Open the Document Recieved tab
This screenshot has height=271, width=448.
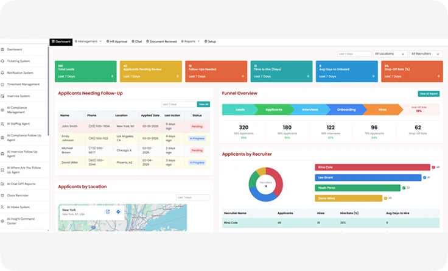pos(161,41)
